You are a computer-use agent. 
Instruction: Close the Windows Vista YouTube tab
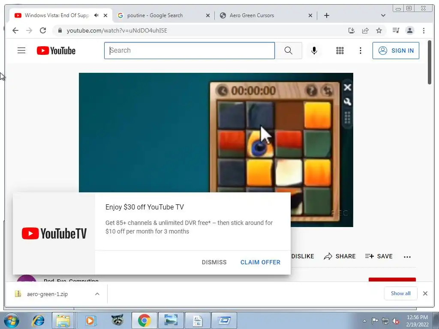[105, 15]
